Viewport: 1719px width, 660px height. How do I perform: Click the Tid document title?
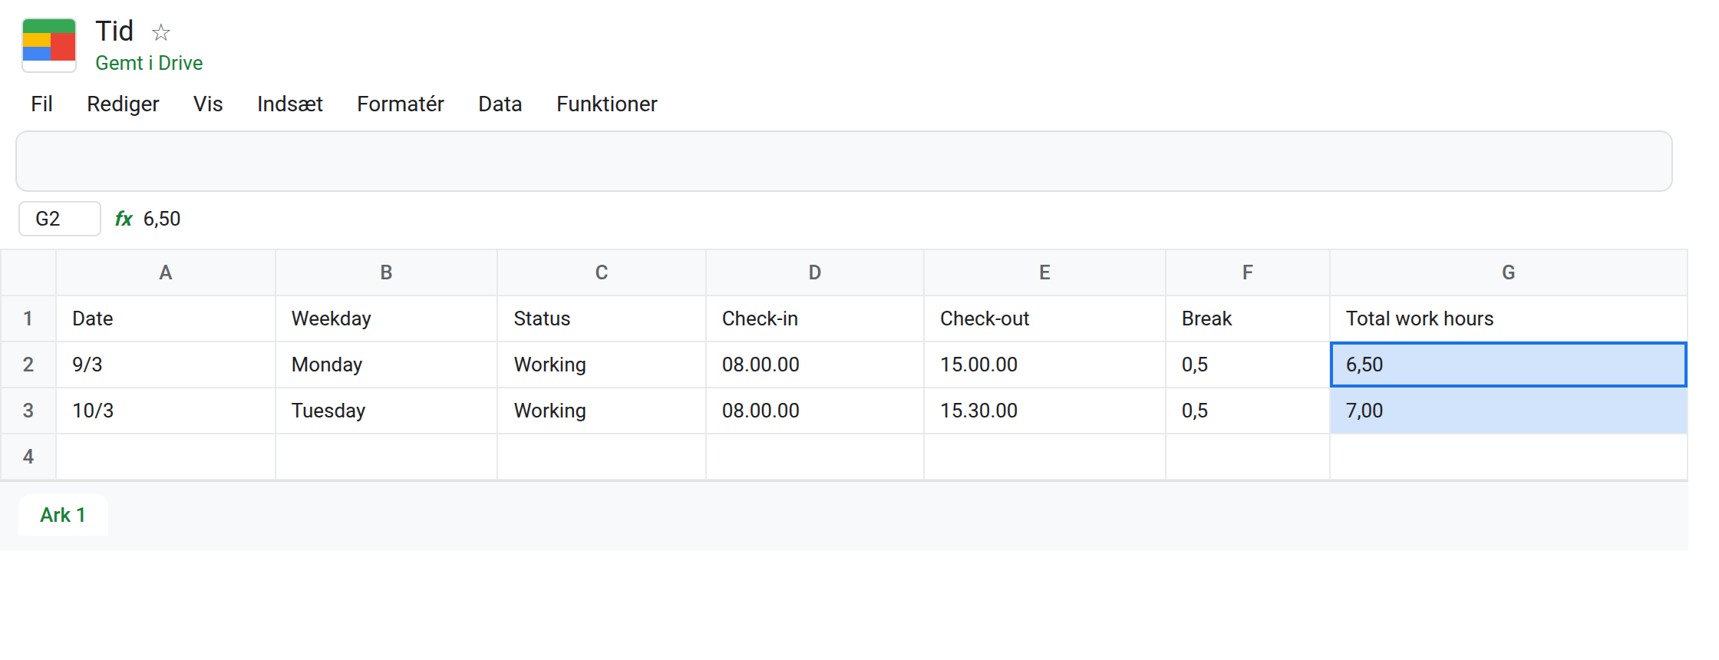114,31
